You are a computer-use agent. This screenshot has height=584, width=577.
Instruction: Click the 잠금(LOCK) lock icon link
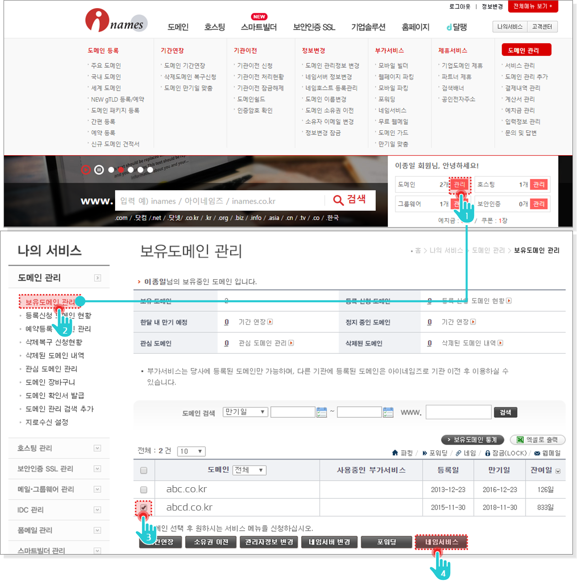coord(506,453)
